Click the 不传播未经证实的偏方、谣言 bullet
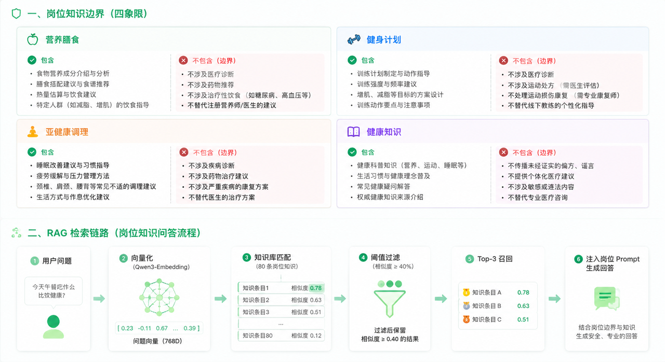The height and width of the screenshot is (362, 665). [x=551, y=166]
